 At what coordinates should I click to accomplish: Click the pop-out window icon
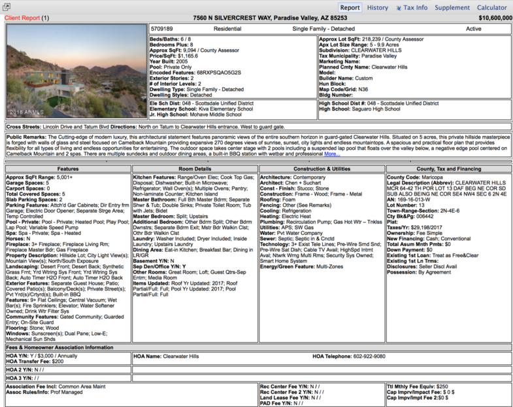[x=7, y=7]
